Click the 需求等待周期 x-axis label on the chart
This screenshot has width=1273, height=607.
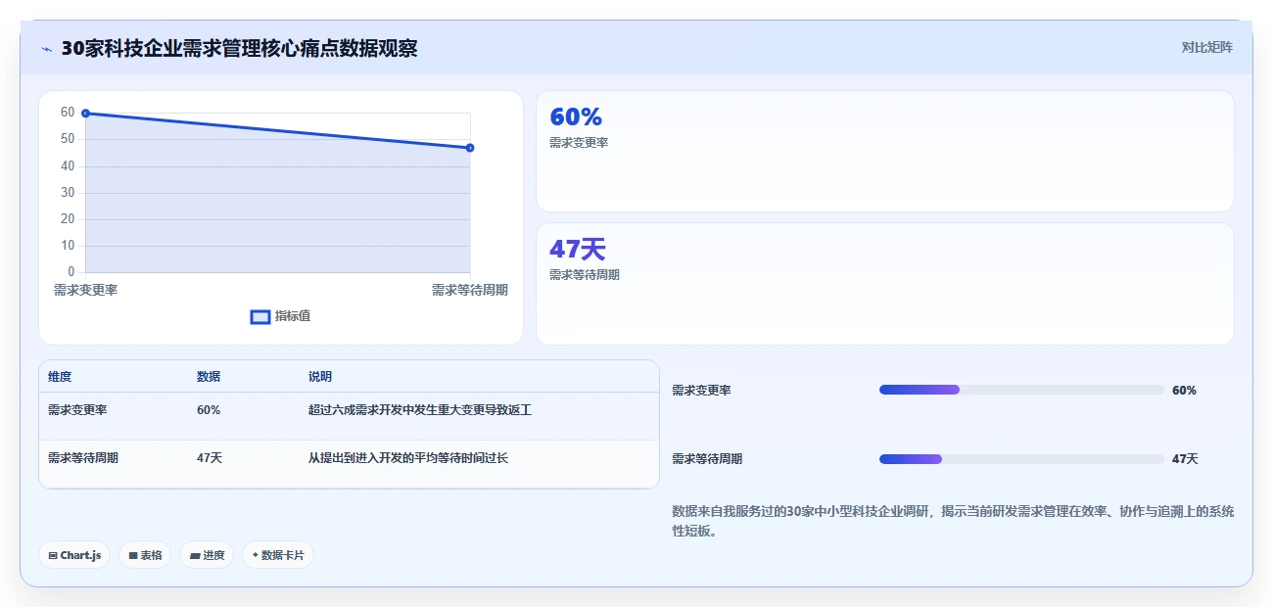coord(470,290)
